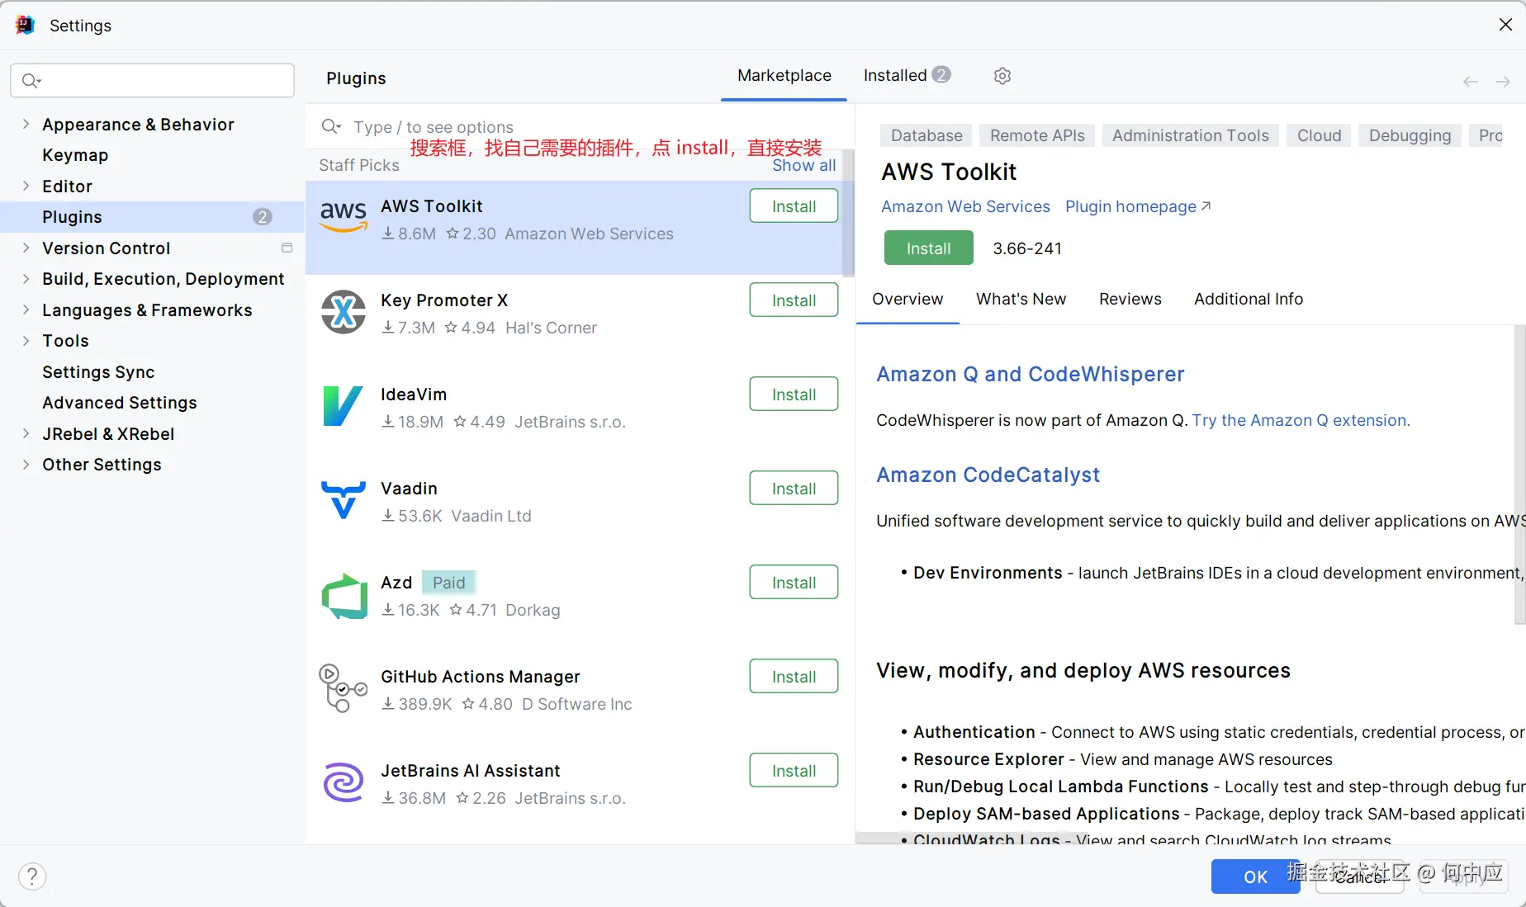Image resolution: width=1526 pixels, height=907 pixels.
Task: Click the plugin search magnifier icon
Action: (x=331, y=126)
